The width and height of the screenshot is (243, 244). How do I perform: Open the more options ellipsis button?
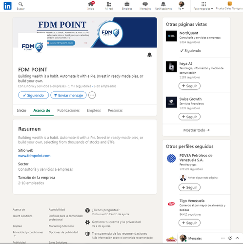coord(92,95)
